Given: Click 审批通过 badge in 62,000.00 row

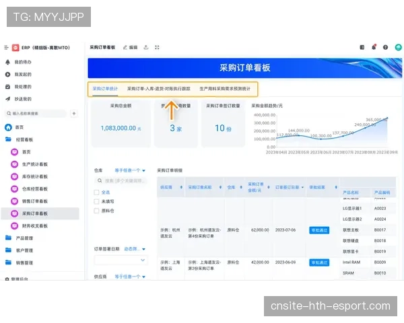Looking at the screenshot, I should click(319, 230).
